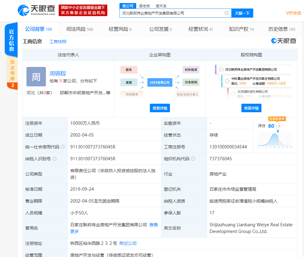This screenshot has width=304, height=257.
Task: Clear the search box with X icon
Action: click(x=226, y=13)
